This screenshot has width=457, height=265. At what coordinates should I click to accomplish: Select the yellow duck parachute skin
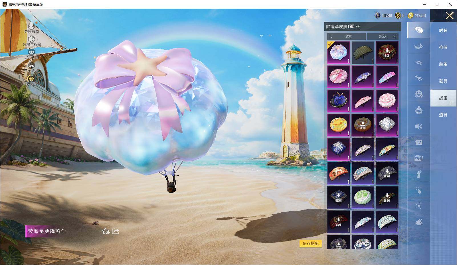[338, 125]
